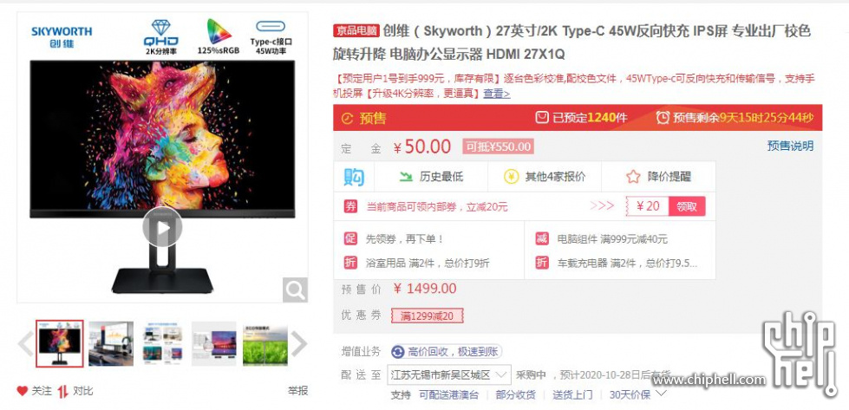Viewport: 849px width, 410px height.
Task: Play the product video on monitor image
Action: point(162,227)
